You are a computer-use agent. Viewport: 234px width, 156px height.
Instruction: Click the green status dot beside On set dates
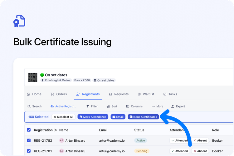pos(42,75)
